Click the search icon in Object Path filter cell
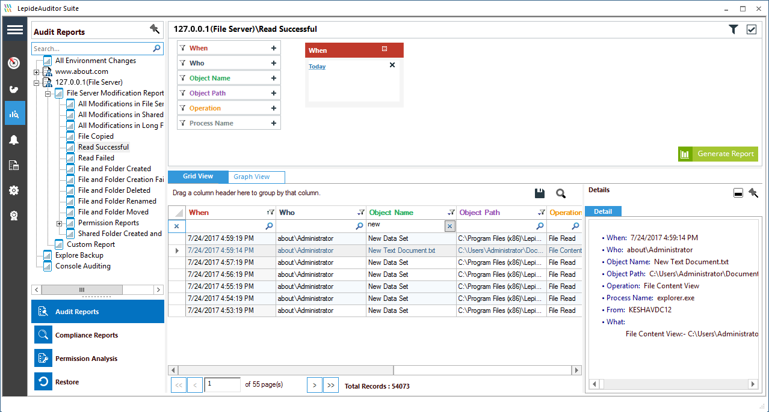 pyautogui.click(x=540, y=226)
